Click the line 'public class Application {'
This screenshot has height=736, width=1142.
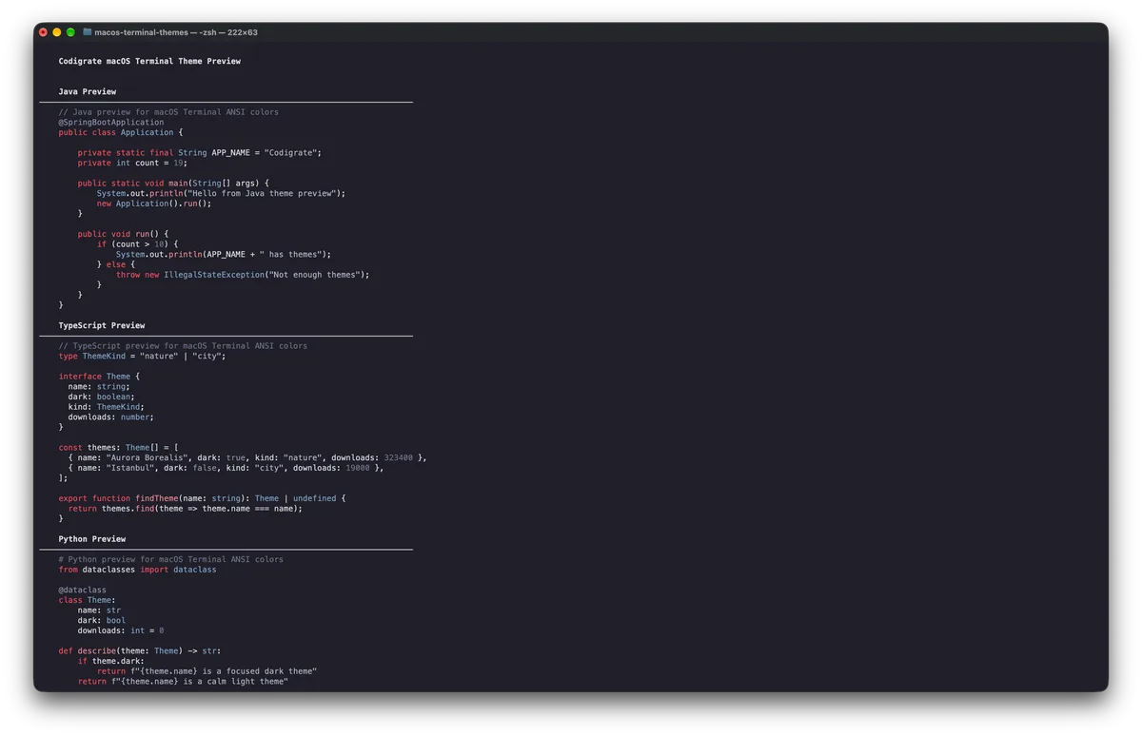pos(121,132)
